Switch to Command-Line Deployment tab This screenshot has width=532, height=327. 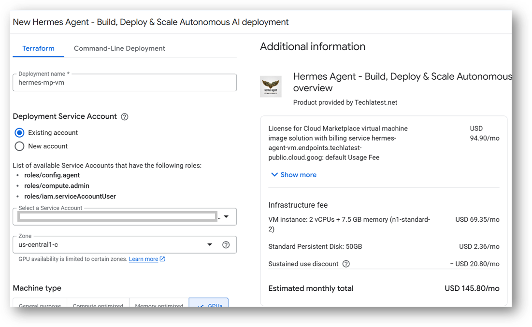(119, 48)
